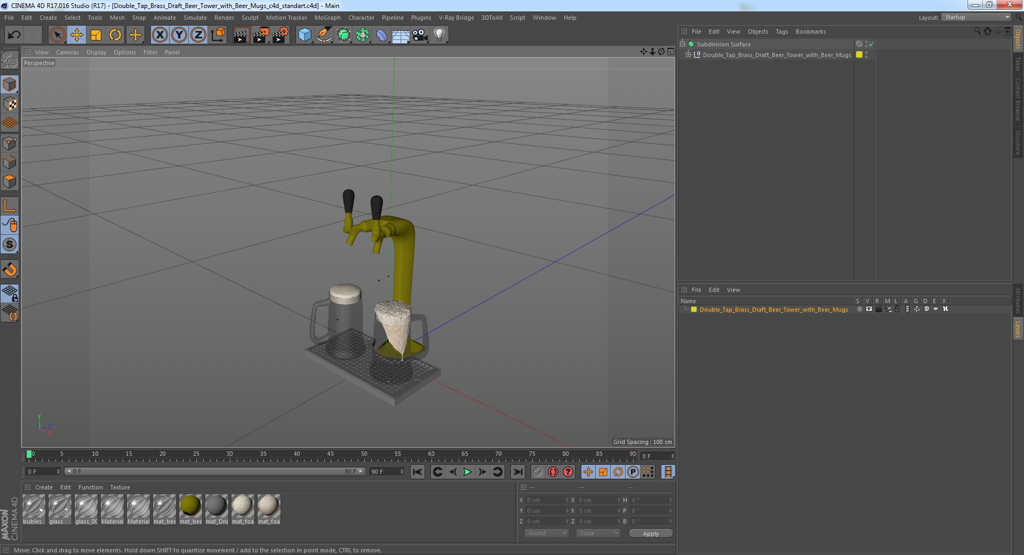Go to start of animation
1024x555 pixels.
click(x=418, y=472)
